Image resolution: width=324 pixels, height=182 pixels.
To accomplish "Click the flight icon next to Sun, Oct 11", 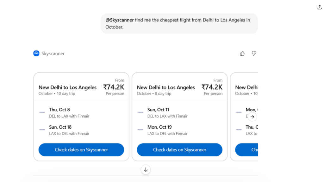I will (x=140, y=112).
